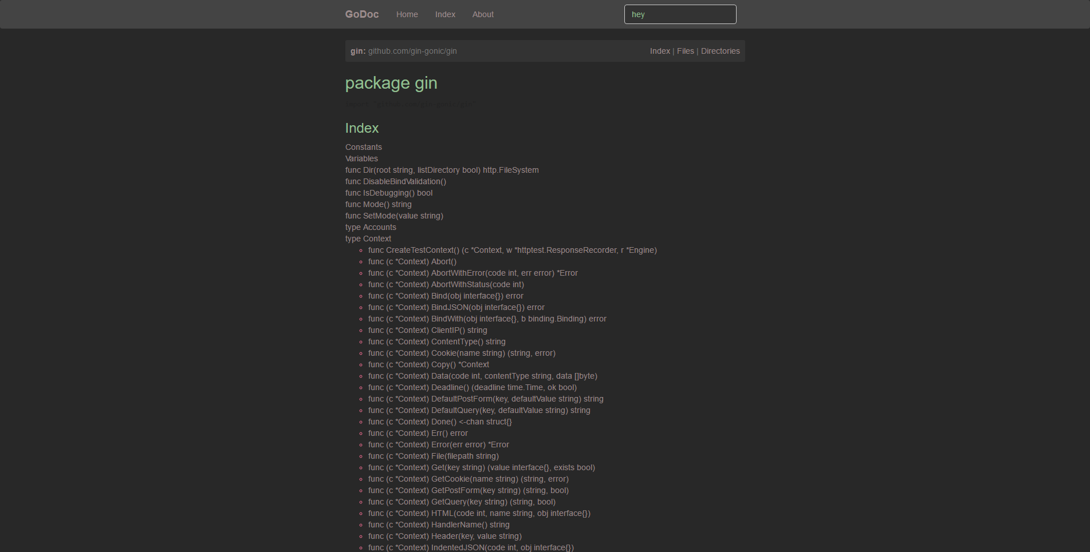Open func CreateTestContext documentation
This screenshot has height=552, width=1090.
pyautogui.click(x=512, y=250)
